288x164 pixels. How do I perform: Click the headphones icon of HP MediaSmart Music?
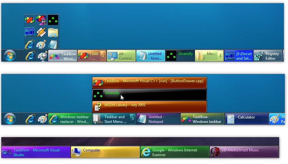(215, 152)
